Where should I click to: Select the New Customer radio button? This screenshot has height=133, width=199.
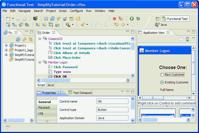coord(162,75)
